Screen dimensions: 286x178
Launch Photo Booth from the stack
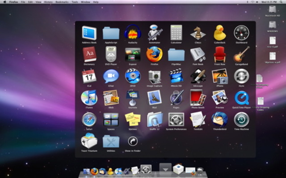tap(198, 98)
